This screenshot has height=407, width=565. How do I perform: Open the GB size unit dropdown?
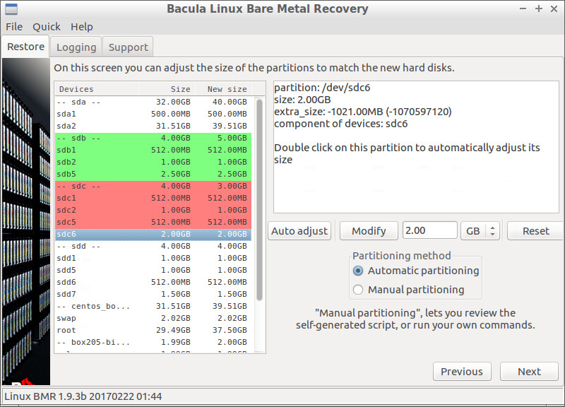click(480, 231)
